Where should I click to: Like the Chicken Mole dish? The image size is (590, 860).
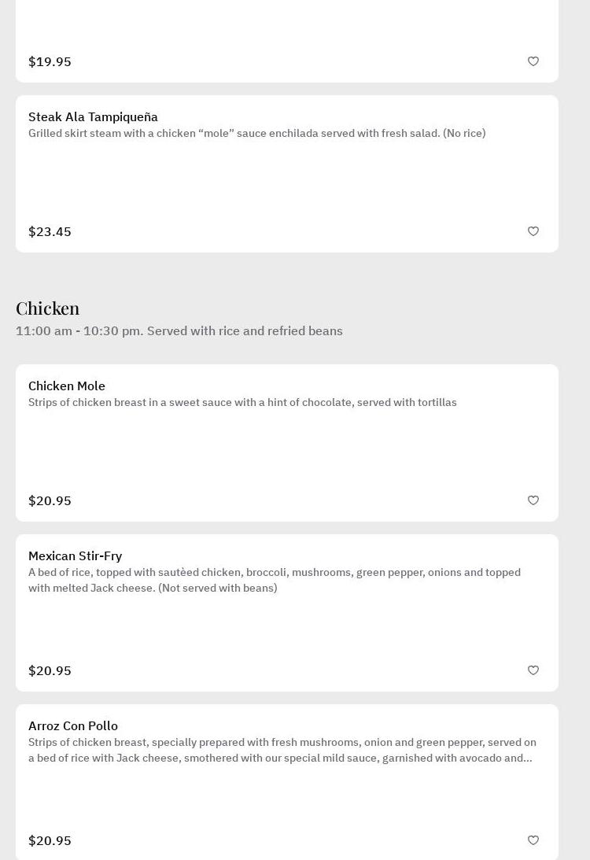click(x=533, y=500)
